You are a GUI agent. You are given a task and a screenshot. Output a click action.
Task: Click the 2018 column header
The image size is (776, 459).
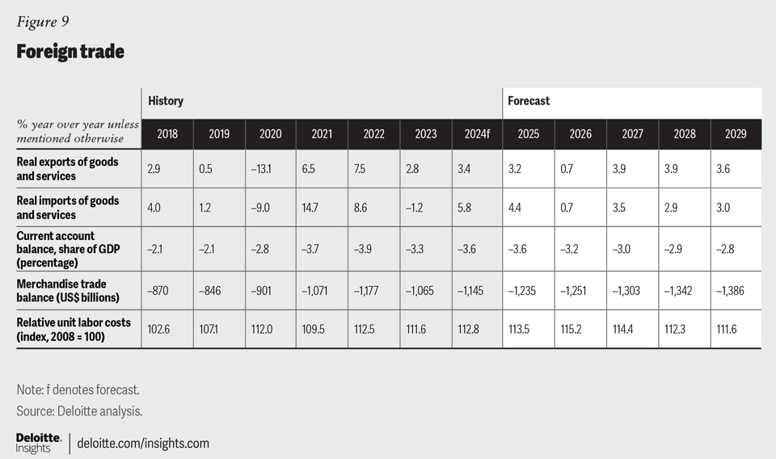click(x=167, y=133)
